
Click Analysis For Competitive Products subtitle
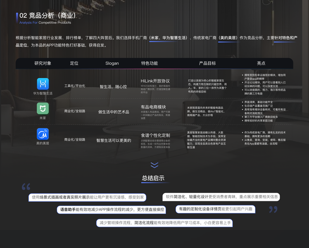pyautogui.click(x=45, y=22)
